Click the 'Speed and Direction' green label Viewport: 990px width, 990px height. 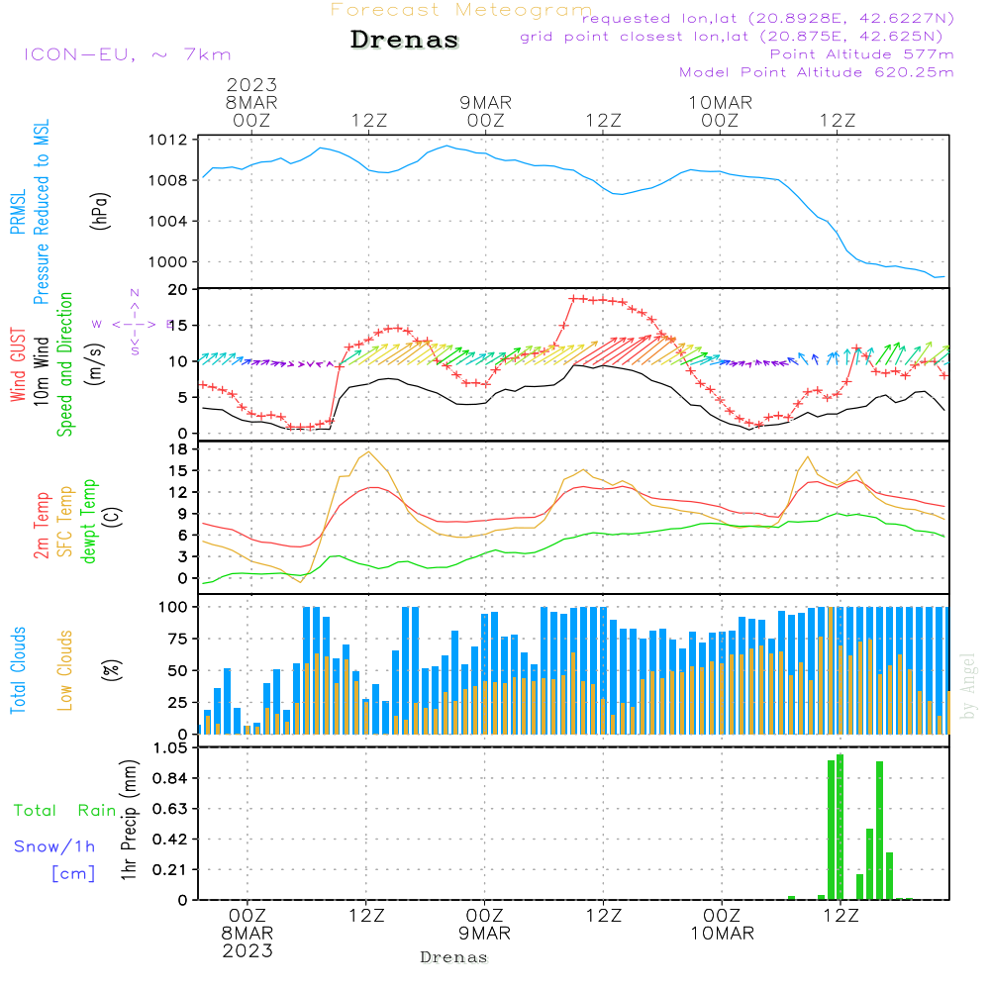tap(64, 364)
